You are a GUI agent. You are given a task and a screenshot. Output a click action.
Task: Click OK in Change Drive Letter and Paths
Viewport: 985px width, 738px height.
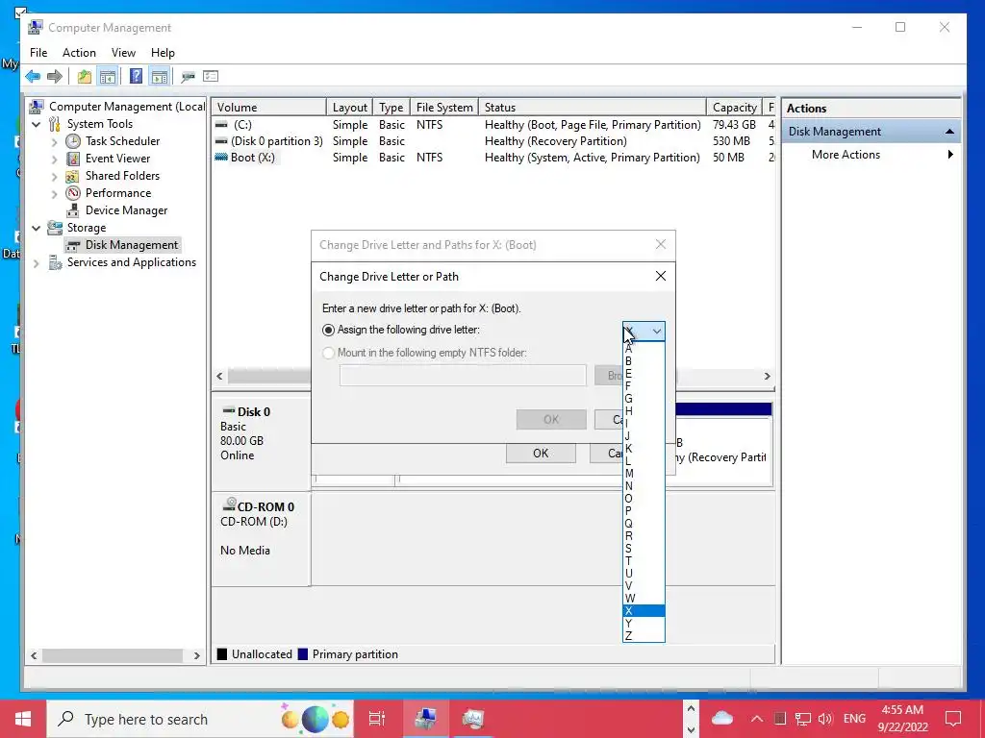click(541, 454)
